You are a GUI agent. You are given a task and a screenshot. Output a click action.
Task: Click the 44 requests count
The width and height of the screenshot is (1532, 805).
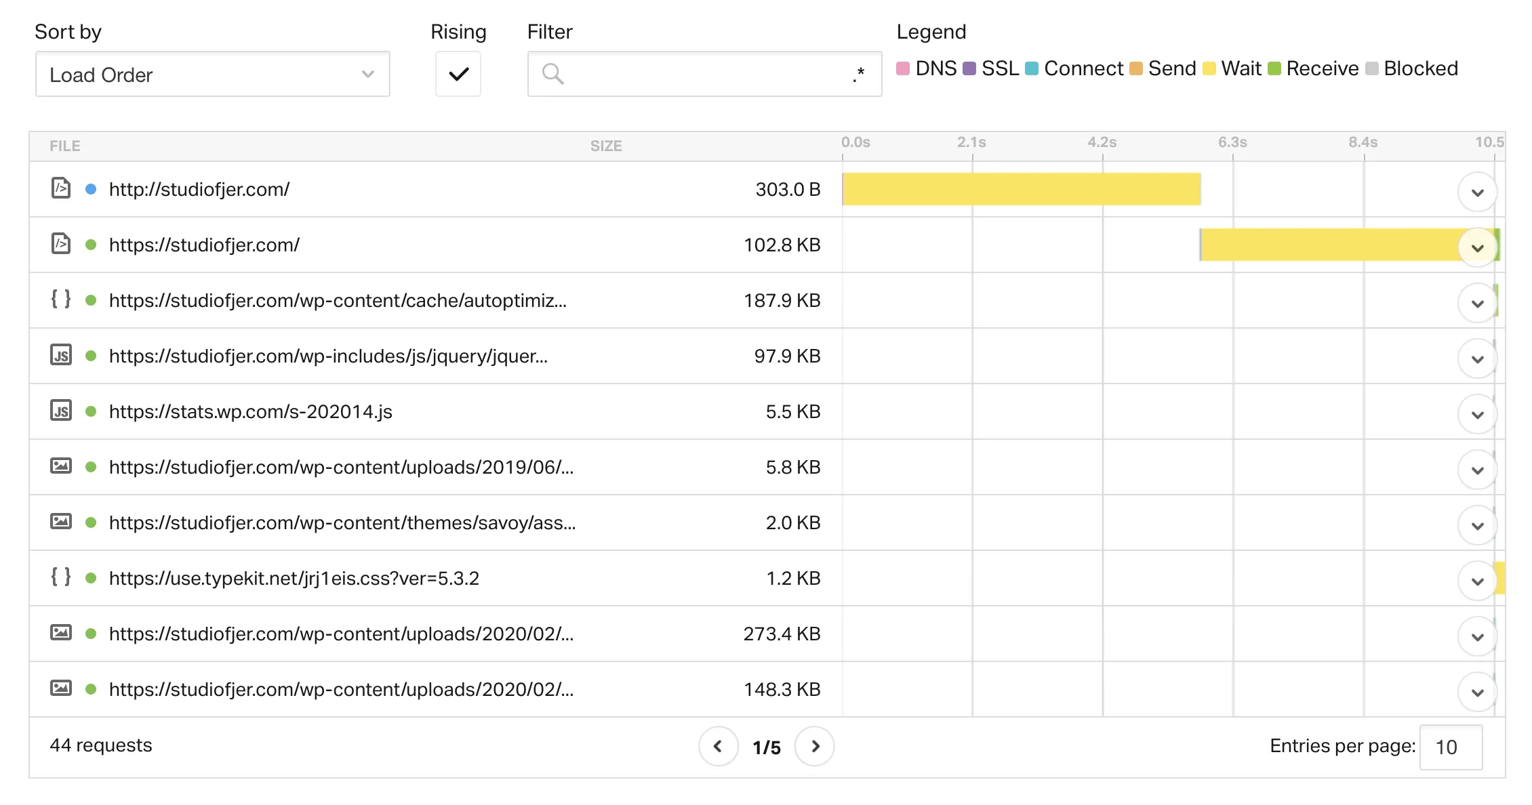tap(101, 745)
